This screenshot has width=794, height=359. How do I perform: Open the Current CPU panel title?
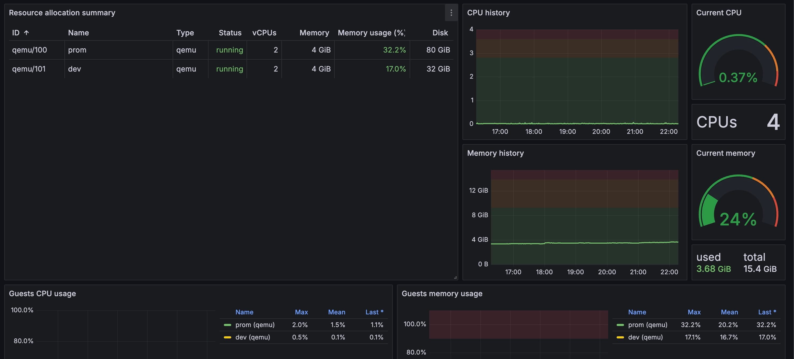coord(719,13)
